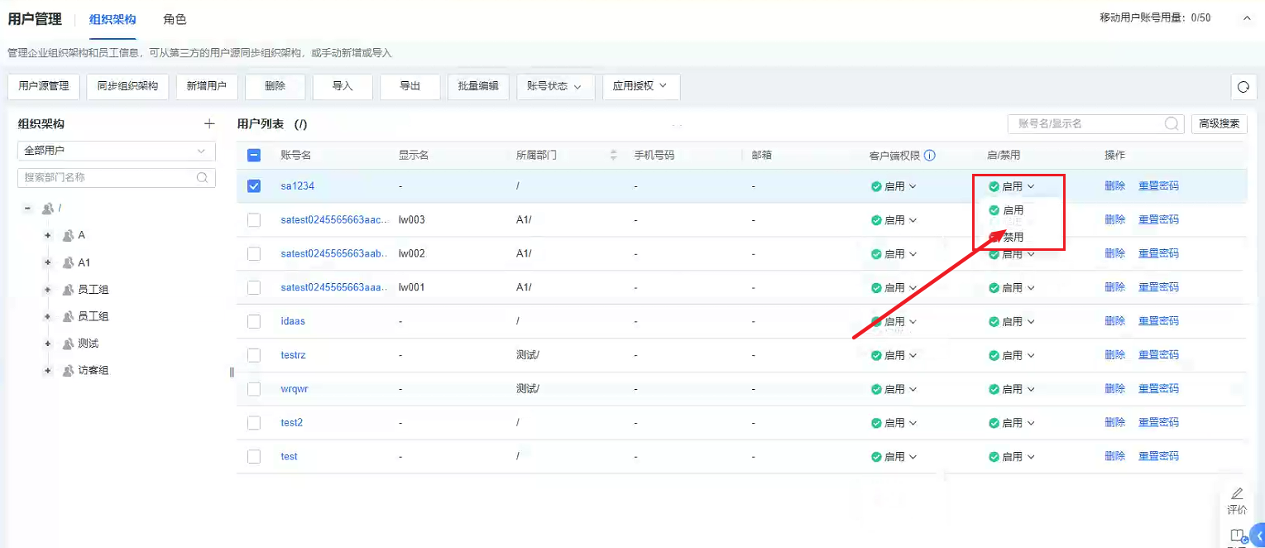
Task: Expand the 测试 department tree node
Action: (x=48, y=344)
